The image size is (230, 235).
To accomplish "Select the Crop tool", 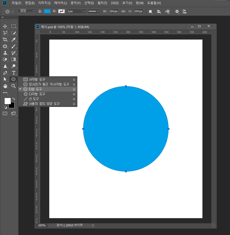I will point(5,40).
